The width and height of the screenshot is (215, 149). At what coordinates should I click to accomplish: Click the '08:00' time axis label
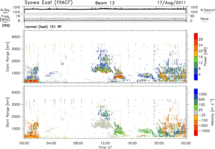point(78,143)
